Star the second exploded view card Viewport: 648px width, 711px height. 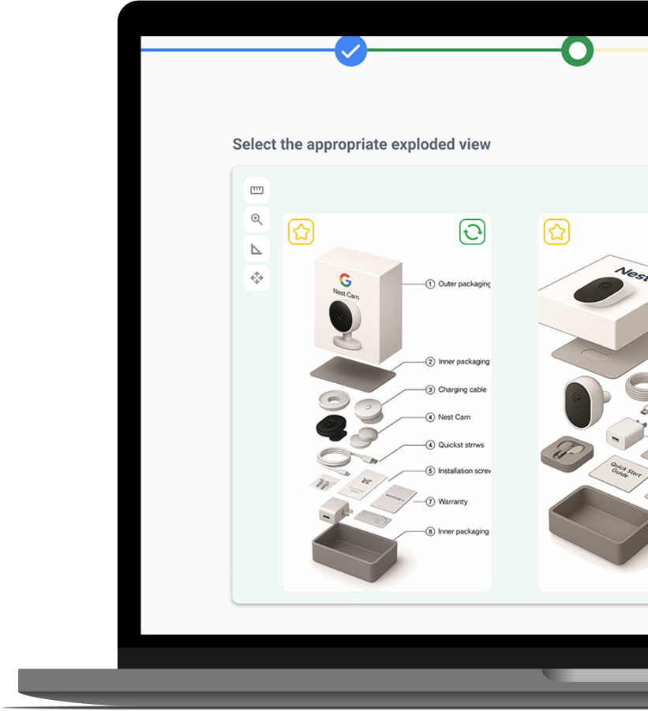[556, 232]
